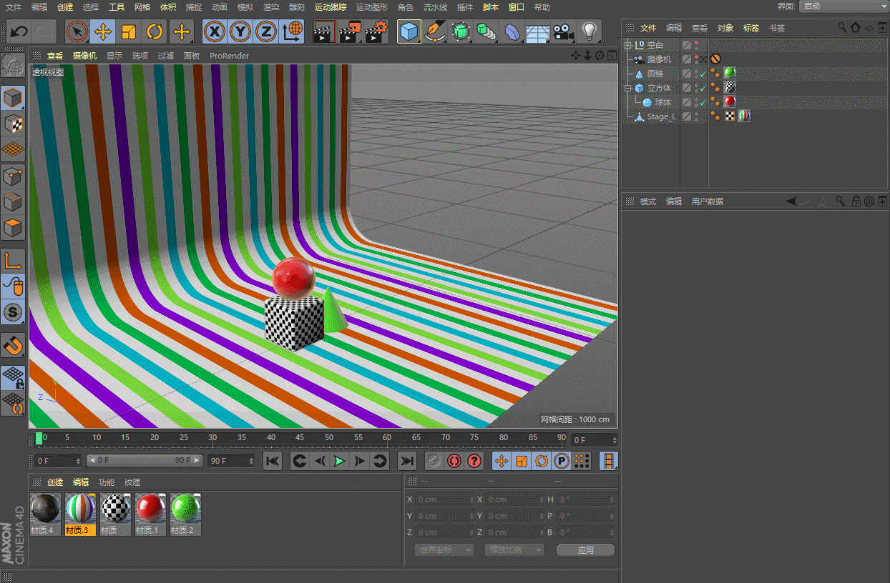Expand the 空白 null object tree
Screen dimensions: 890x583
coord(628,46)
